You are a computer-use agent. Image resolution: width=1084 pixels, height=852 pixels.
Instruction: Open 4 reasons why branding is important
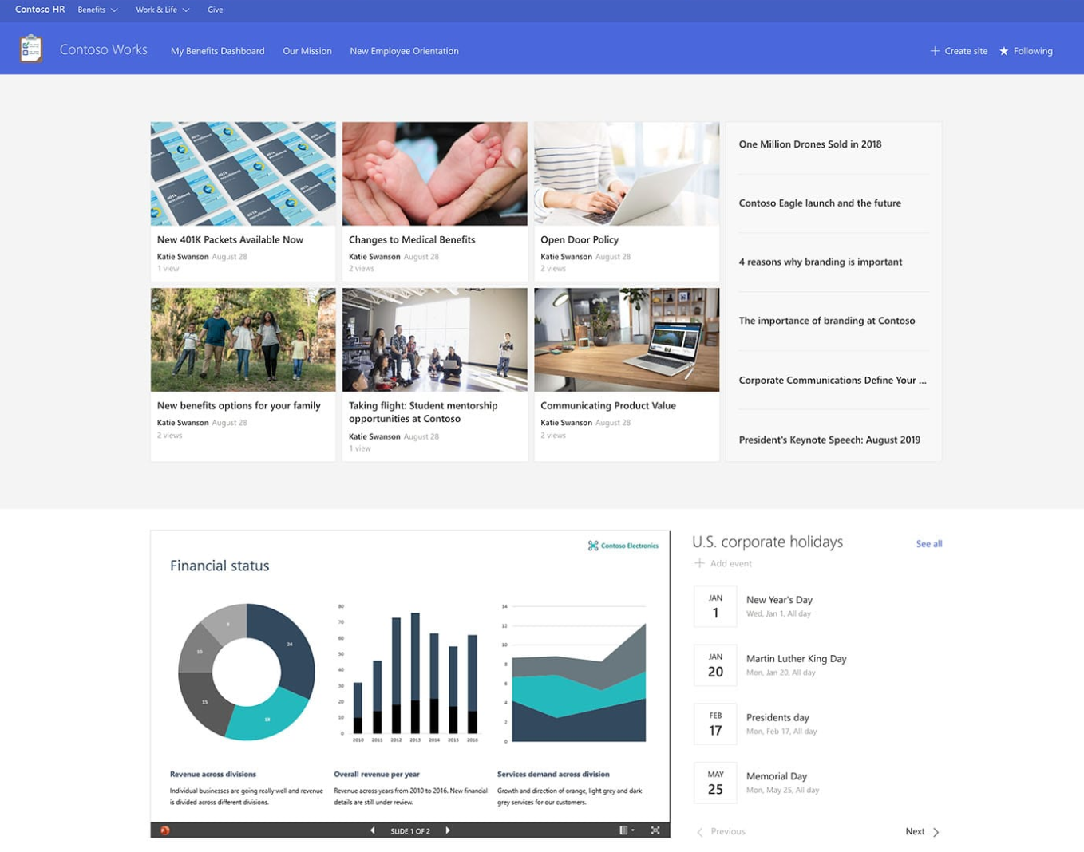pyautogui.click(x=821, y=262)
